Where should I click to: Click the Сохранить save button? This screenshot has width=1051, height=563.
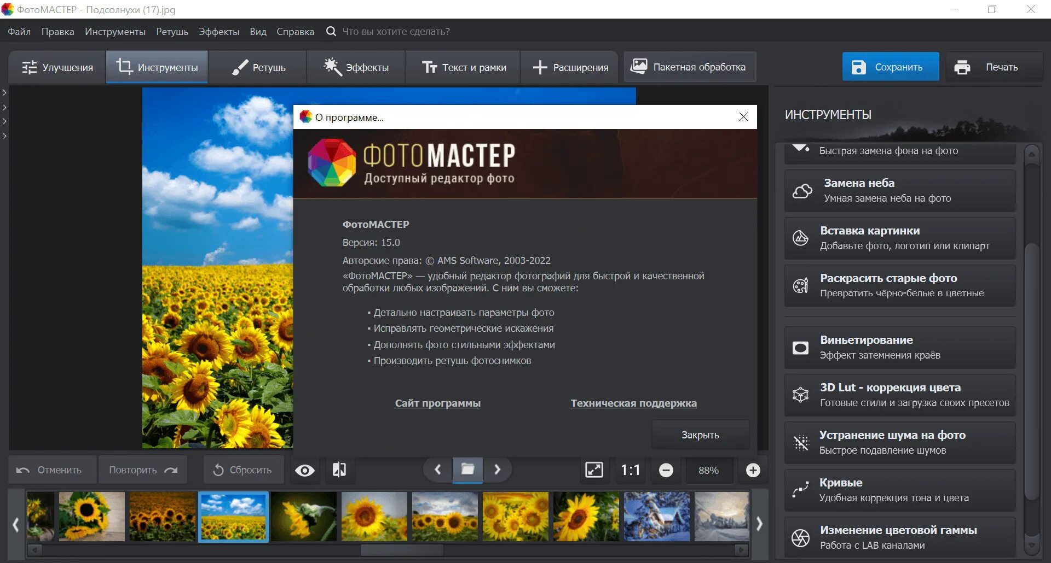click(x=891, y=67)
